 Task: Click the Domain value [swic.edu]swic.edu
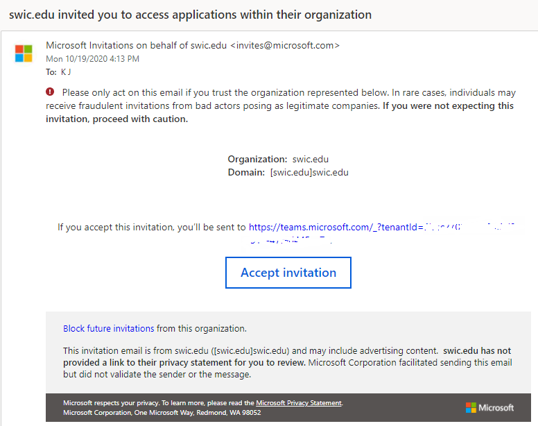point(309,172)
